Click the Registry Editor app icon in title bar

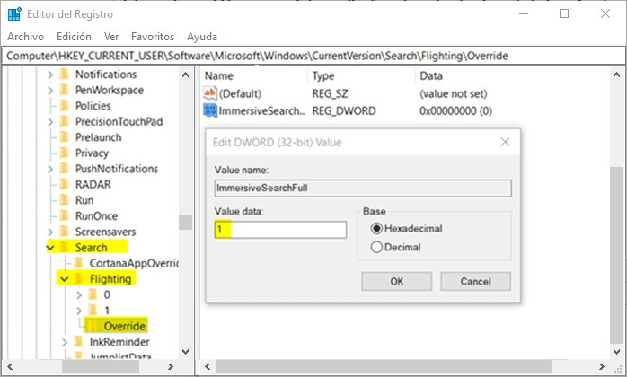tap(14, 14)
